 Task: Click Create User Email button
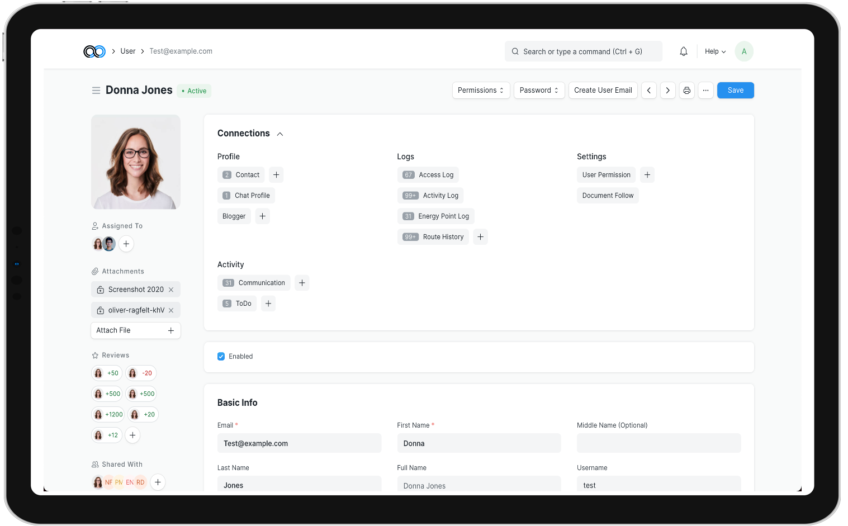pos(603,91)
